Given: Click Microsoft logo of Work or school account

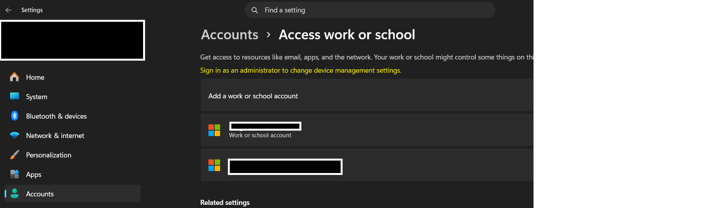Looking at the screenshot, I should 214,130.
